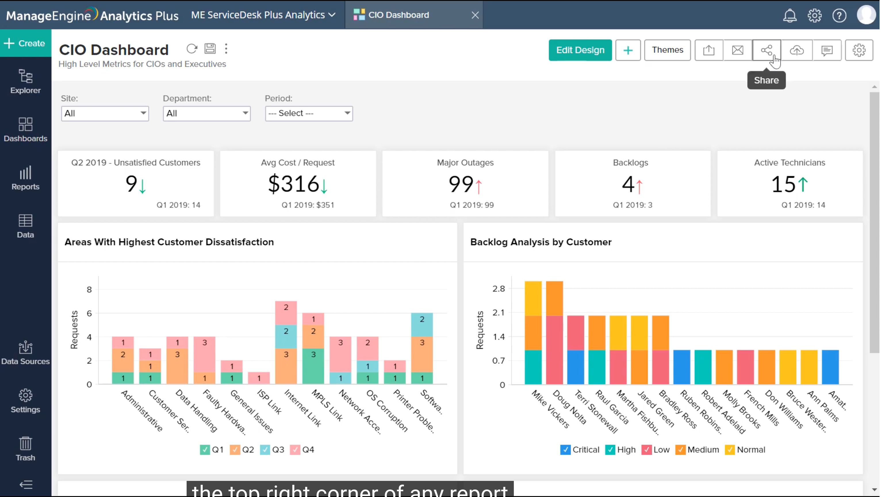881x497 pixels.
Task: Click the save icon beside title
Action: click(x=210, y=49)
